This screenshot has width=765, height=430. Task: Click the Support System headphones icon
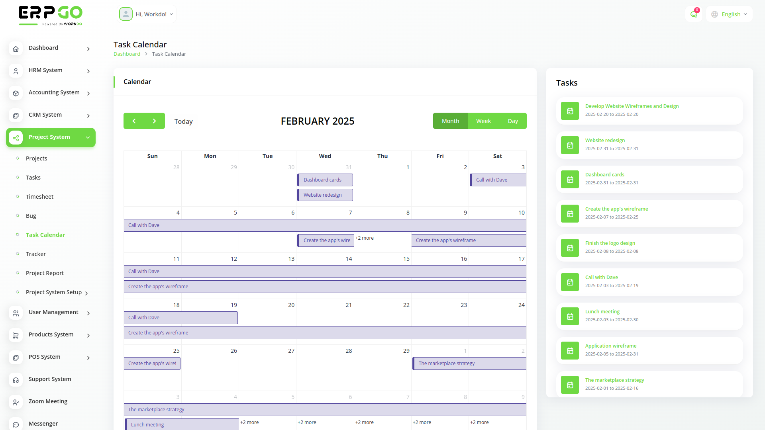click(16, 380)
